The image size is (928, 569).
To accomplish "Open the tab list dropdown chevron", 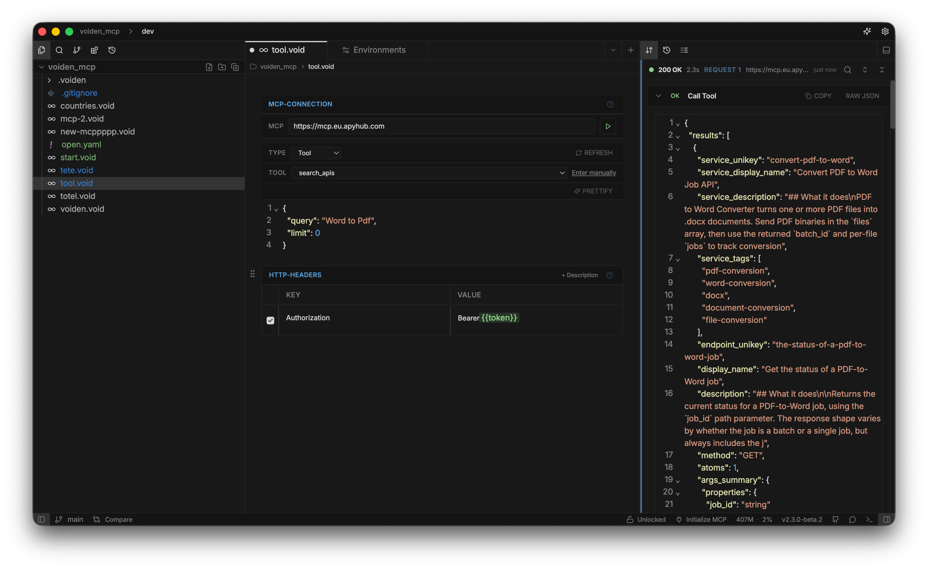I will point(613,50).
